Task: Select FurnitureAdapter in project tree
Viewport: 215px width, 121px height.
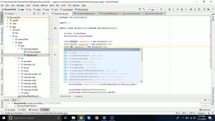Action: pos(34,52)
